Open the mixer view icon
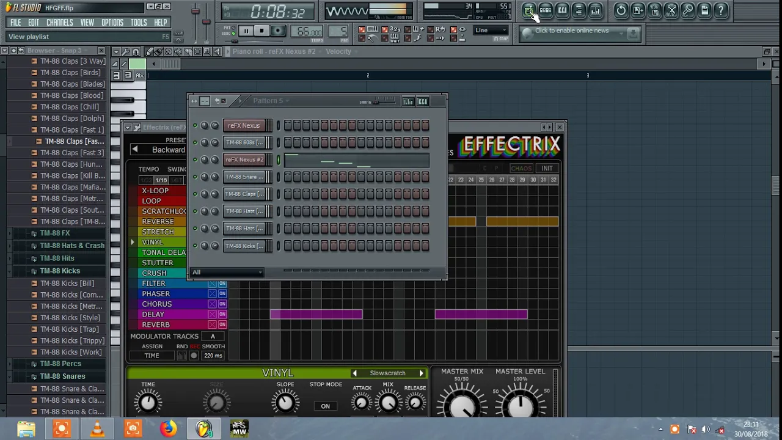The width and height of the screenshot is (782, 440). click(x=595, y=10)
